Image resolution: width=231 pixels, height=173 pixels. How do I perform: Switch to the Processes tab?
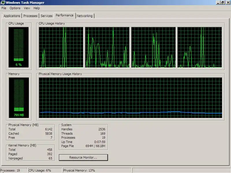30,16
